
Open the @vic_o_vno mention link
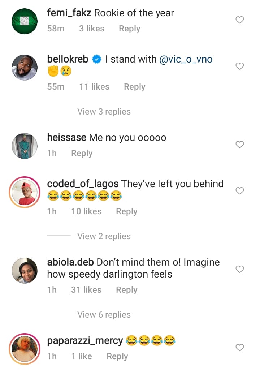pos(186,59)
